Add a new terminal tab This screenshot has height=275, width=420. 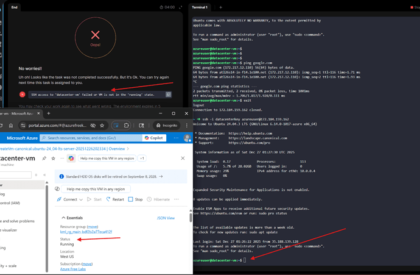pyautogui.click(x=220, y=7)
